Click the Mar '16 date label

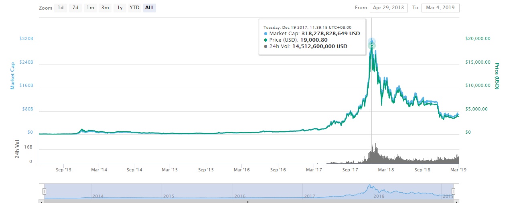point(241,170)
